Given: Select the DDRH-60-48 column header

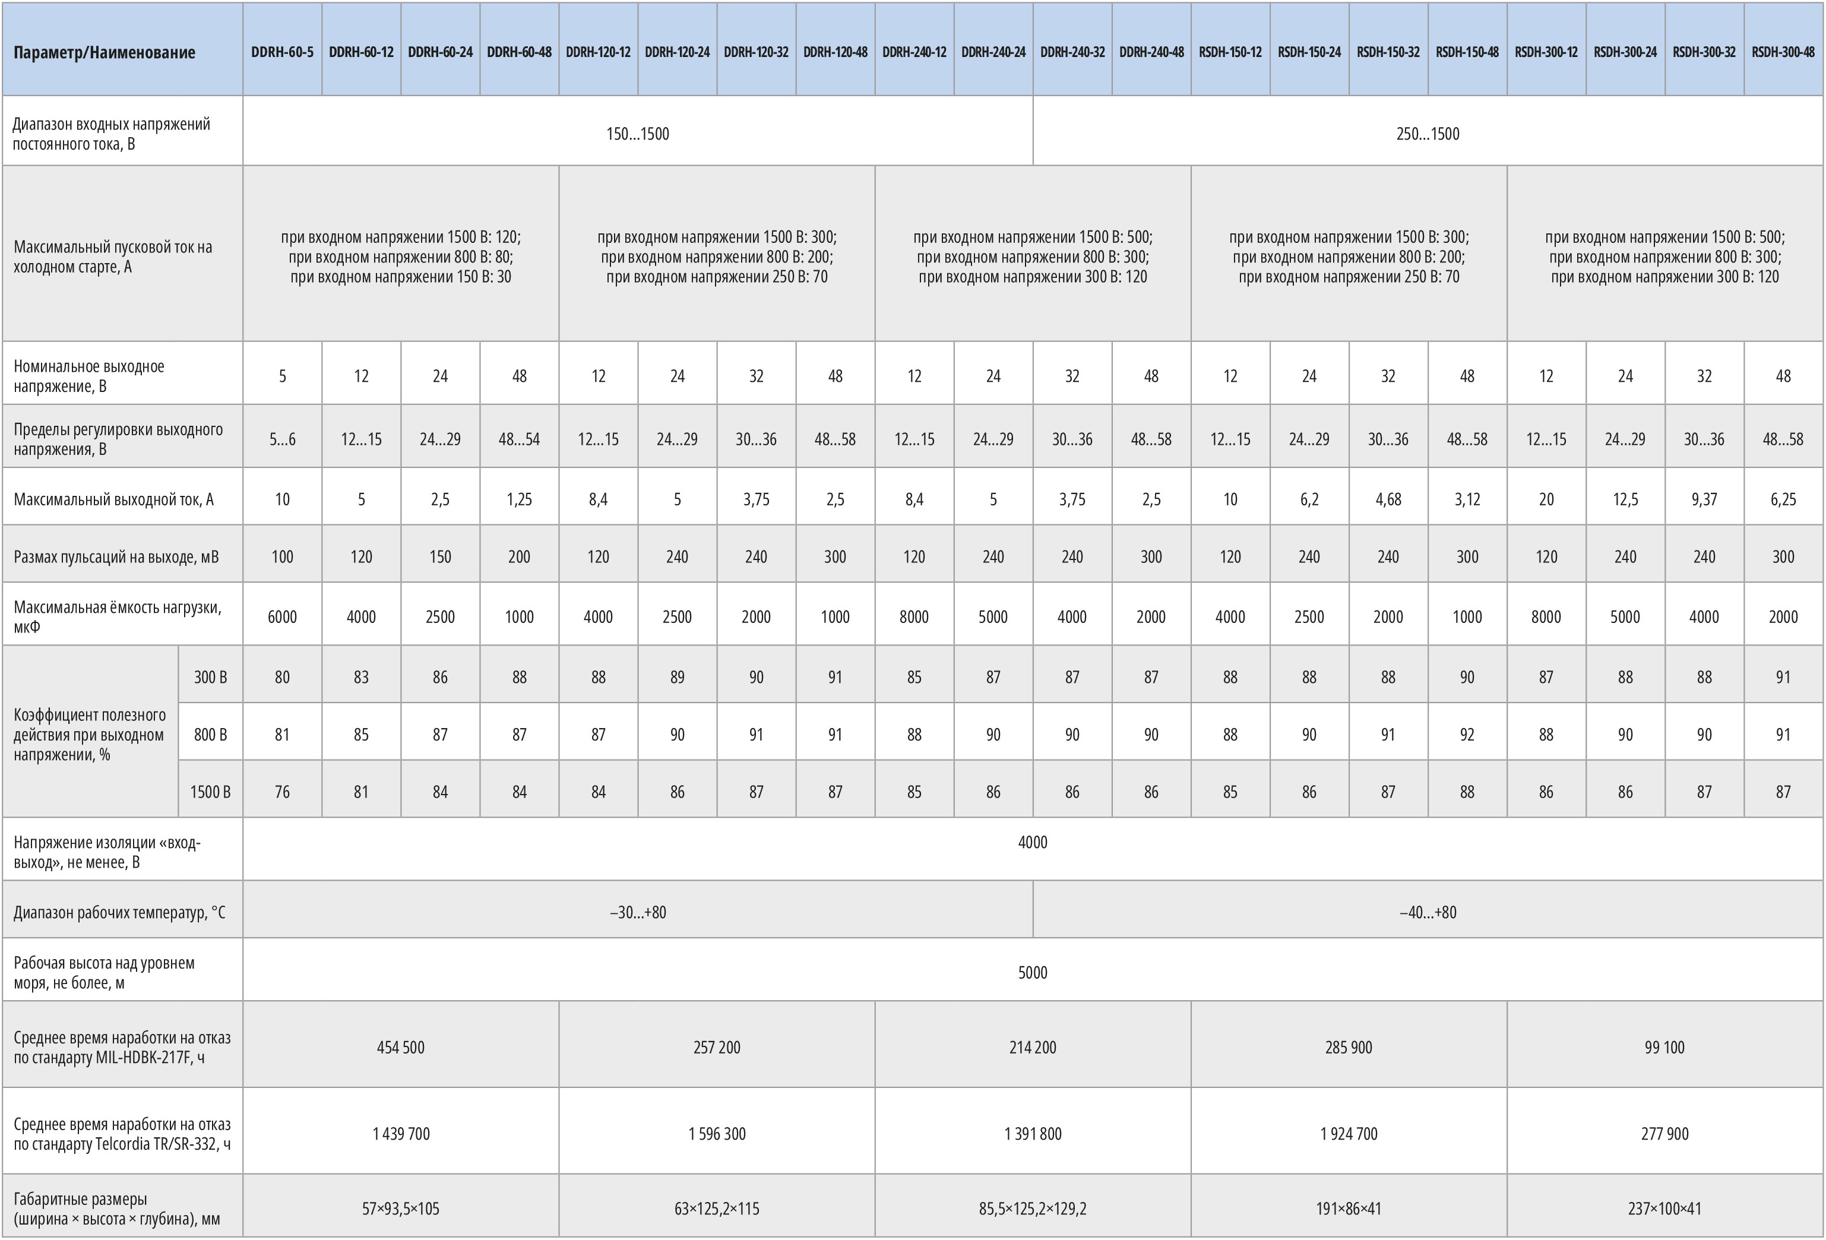Looking at the screenshot, I should pyautogui.click(x=520, y=49).
